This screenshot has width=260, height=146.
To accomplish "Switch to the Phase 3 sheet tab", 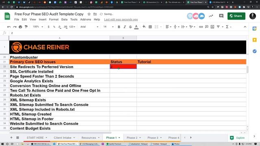I will (x=154, y=138).
